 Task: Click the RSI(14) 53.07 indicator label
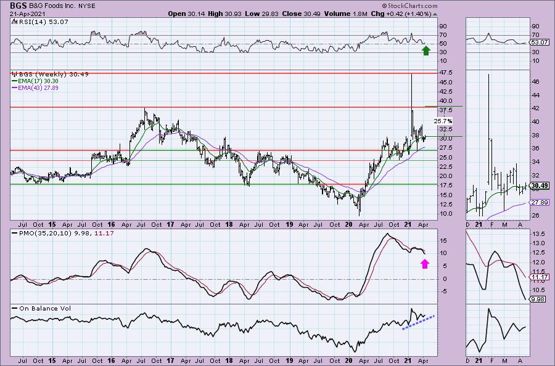point(40,22)
